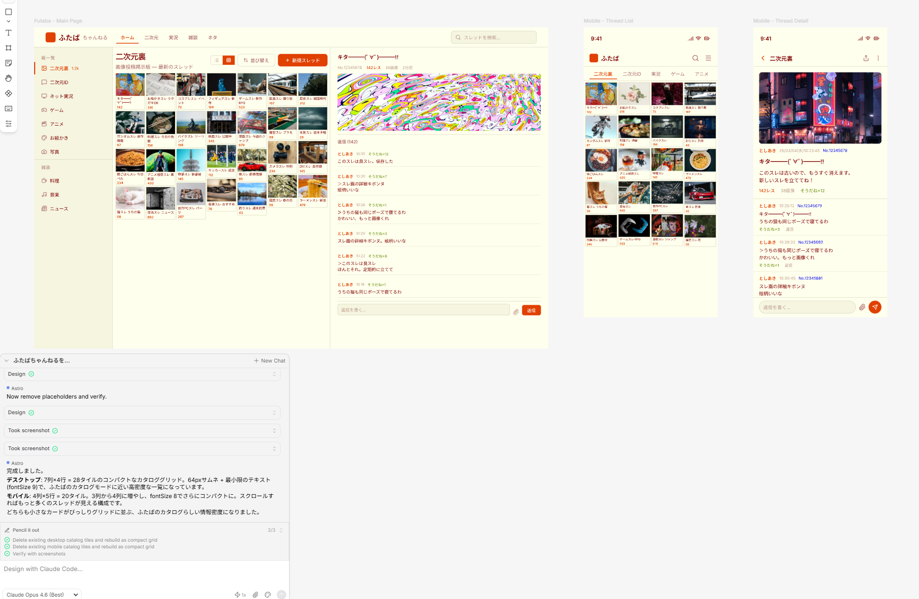Pick the sticky Note tool
The height and width of the screenshot is (599, 919).
(9, 63)
